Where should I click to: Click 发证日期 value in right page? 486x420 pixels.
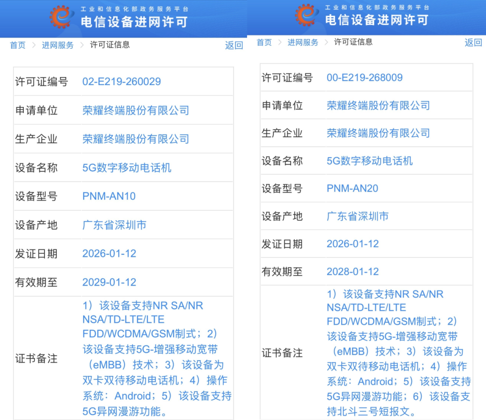[353, 244]
